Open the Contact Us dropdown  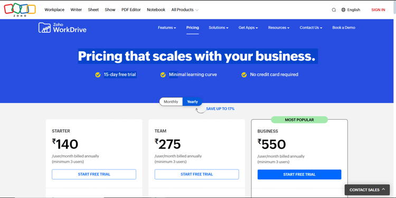[311, 28]
